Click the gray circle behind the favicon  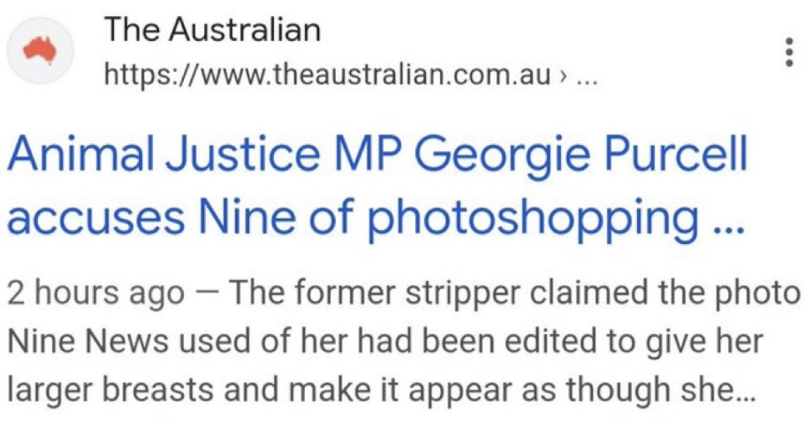(x=40, y=50)
